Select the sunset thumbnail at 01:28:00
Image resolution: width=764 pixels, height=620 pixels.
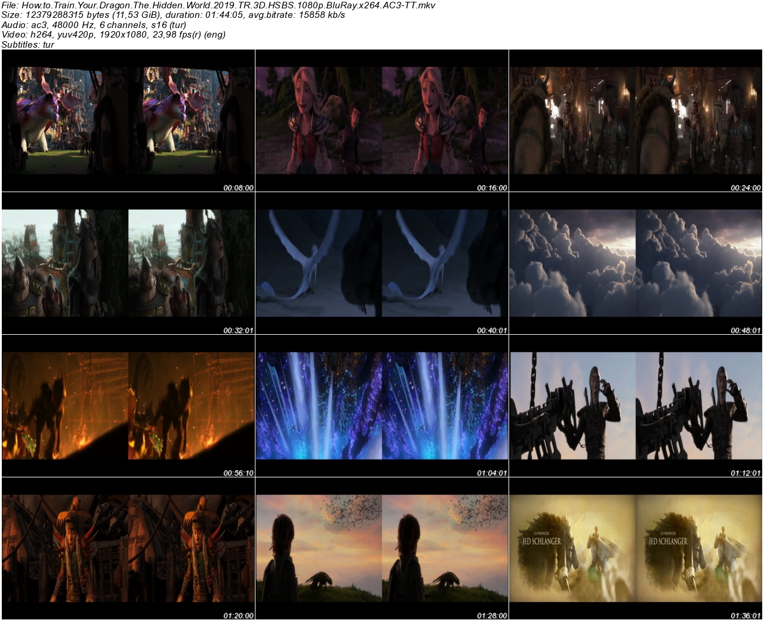pyautogui.click(x=382, y=548)
